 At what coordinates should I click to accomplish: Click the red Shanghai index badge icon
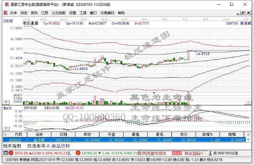(x=11, y=153)
